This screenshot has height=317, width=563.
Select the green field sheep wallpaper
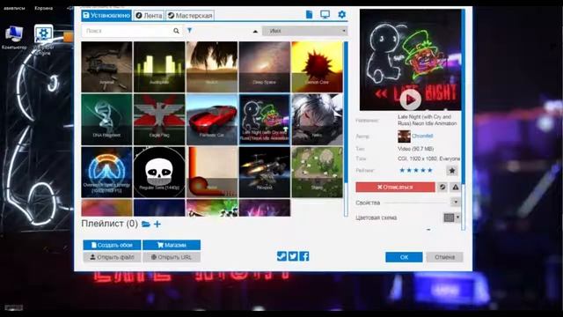click(317, 173)
